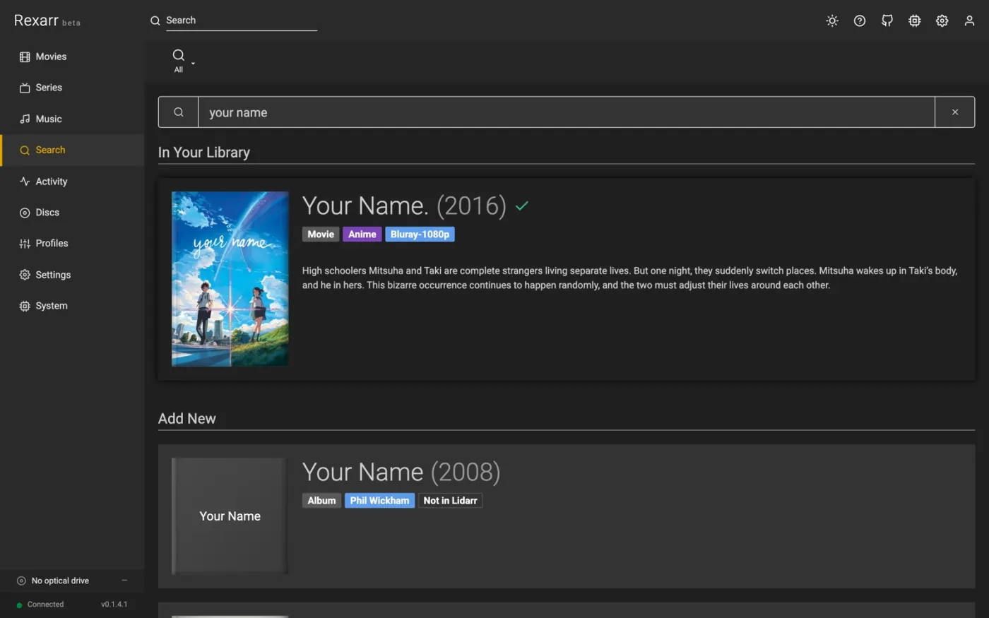This screenshot has width=989, height=618.
Task: Click the Connected status indicator
Action: pos(40,605)
